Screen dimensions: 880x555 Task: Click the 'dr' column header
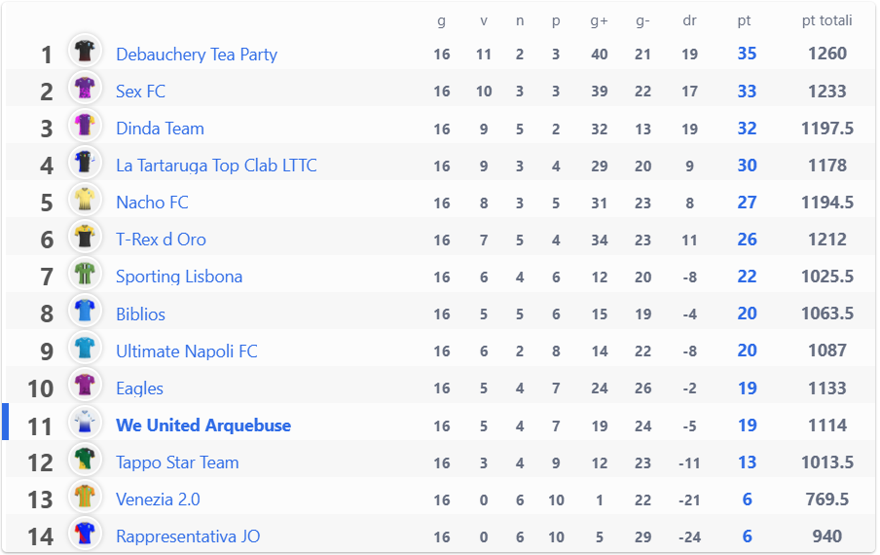coord(689,20)
